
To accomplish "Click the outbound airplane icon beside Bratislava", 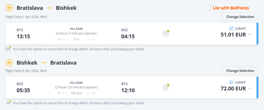I will [x=9, y=8].
